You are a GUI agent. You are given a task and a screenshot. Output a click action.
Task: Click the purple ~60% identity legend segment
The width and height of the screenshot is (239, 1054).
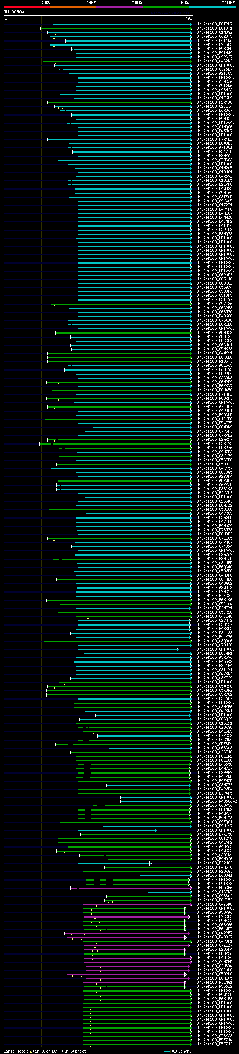(x=119, y=7)
